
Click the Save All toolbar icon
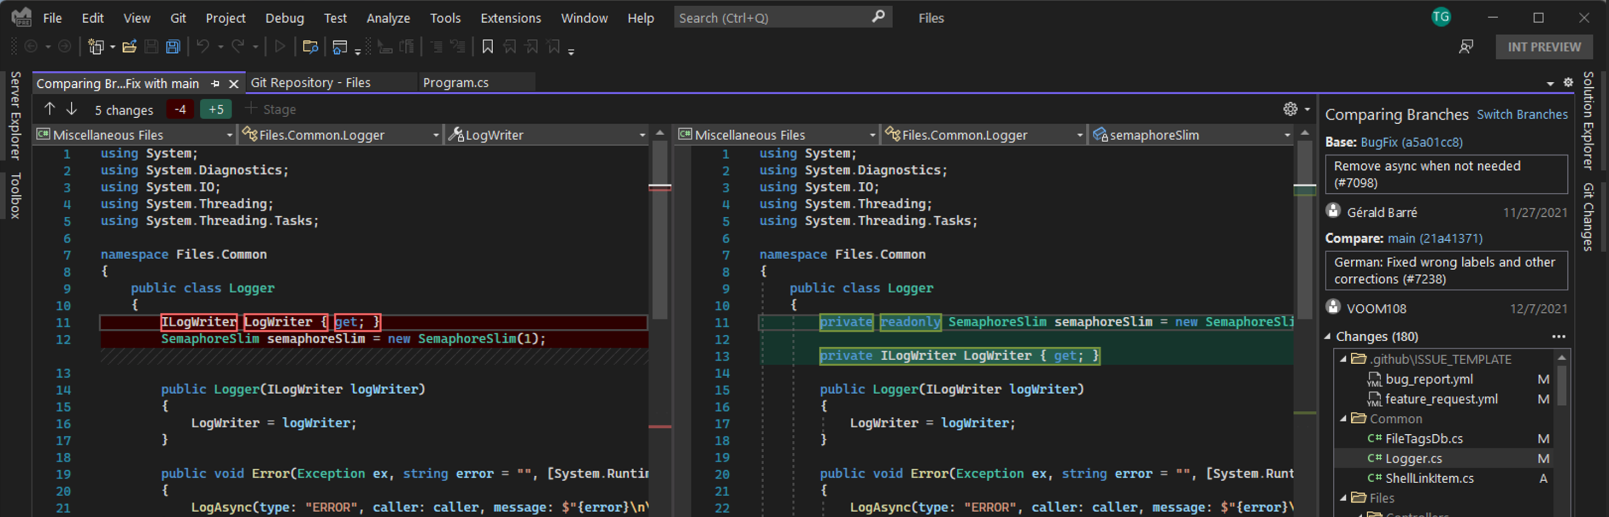(173, 47)
